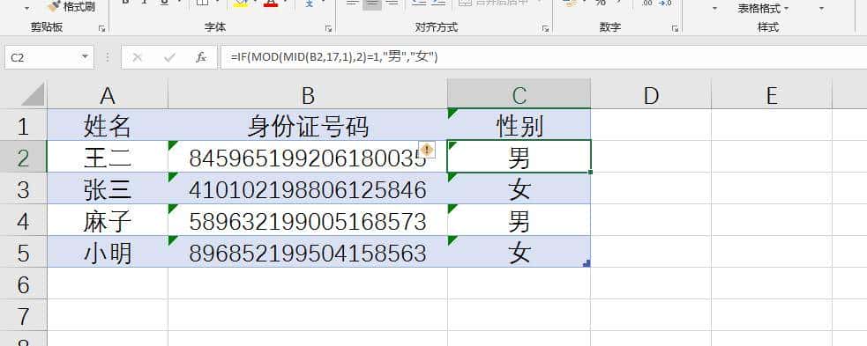Click the Name Box showing C2
The width and height of the screenshot is (867, 346).
point(42,57)
